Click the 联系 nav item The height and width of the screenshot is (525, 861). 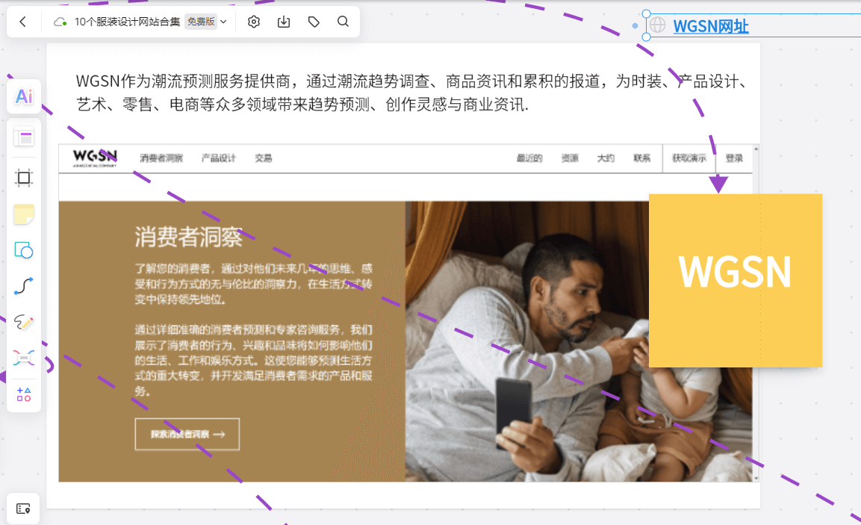tap(642, 158)
